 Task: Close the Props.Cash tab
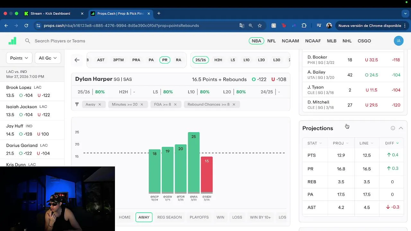(x=149, y=13)
